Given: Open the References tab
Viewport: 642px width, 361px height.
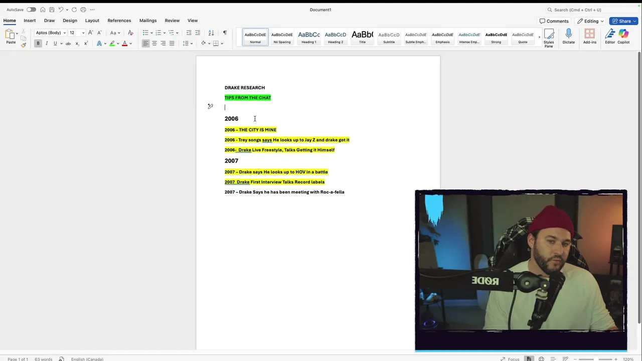Looking at the screenshot, I should click(x=119, y=21).
